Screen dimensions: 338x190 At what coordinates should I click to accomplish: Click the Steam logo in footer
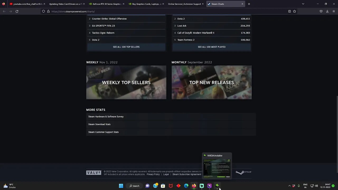243,172
